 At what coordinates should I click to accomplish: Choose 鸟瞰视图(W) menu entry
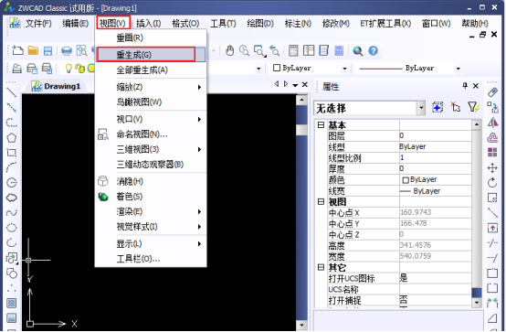(x=151, y=102)
